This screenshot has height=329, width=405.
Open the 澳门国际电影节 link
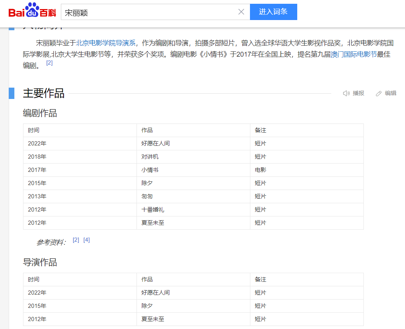tap(354, 54)
